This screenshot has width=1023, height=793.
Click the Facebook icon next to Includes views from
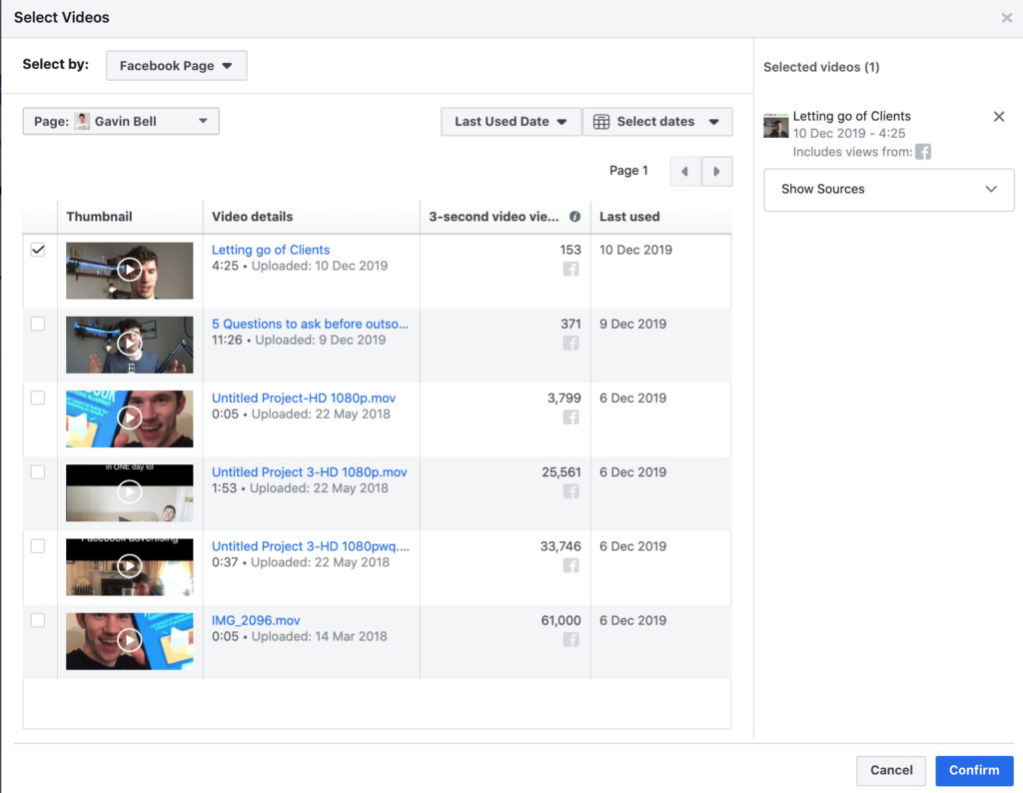(921, 152)
